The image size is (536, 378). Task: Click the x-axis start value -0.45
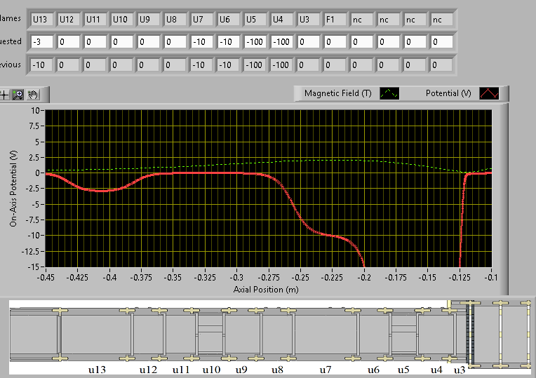click(x=46, y=277)
